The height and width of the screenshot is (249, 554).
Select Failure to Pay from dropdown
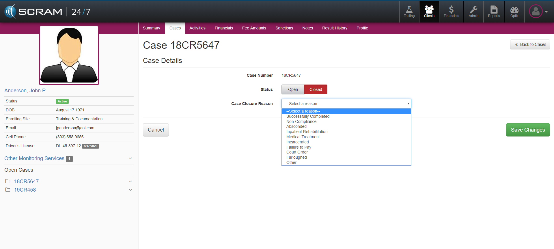(299, 147)
